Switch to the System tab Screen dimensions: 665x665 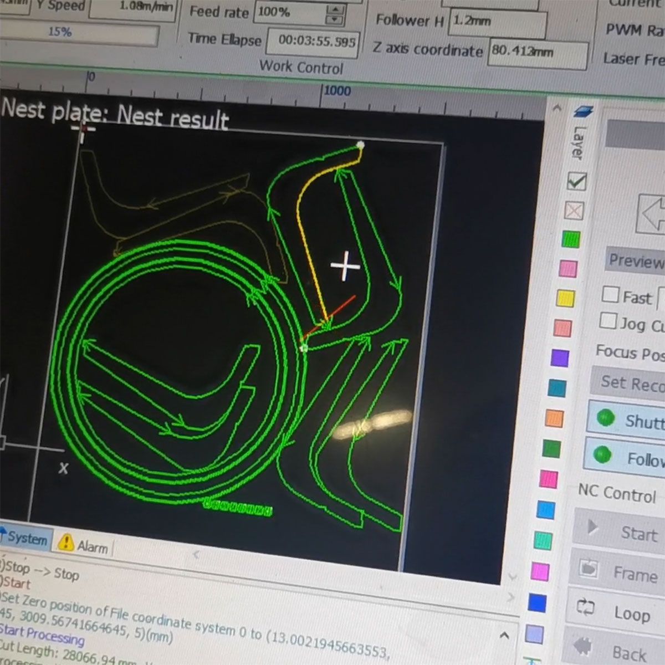pyautogui.click(x=25, y=538)
